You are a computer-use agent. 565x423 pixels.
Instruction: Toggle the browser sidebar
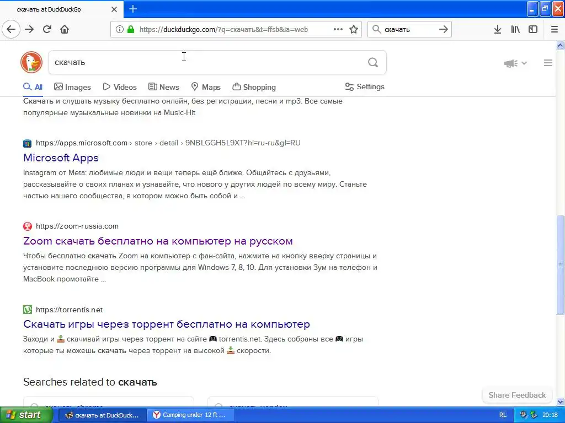(x=533, y=29)
